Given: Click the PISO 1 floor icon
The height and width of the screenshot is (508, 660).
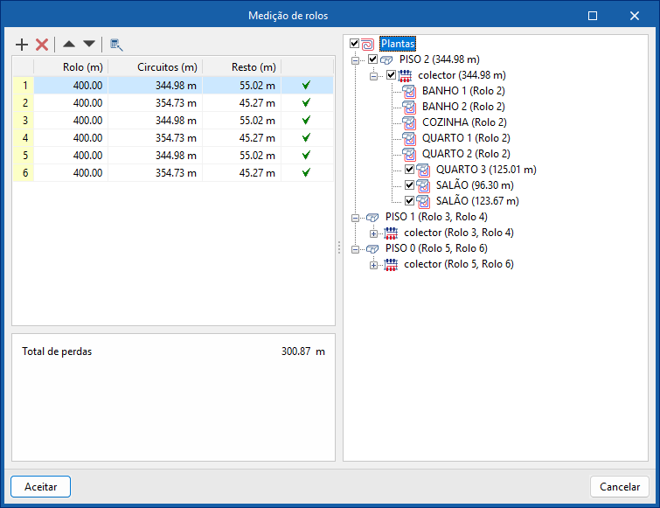Looking at the screenshot, I should [x=372, y=217].
